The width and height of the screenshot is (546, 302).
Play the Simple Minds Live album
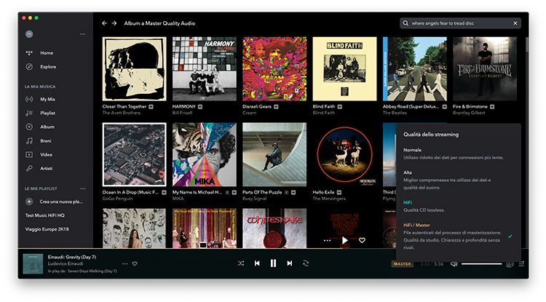[345, 240]
